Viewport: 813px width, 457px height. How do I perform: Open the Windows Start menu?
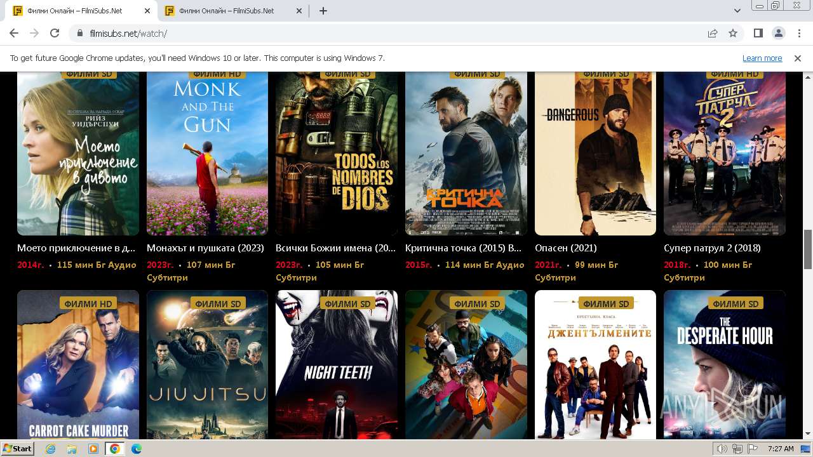tap(18, 449)
